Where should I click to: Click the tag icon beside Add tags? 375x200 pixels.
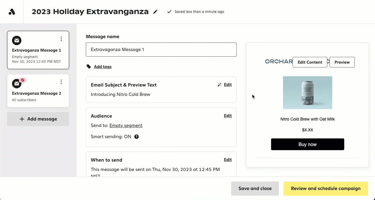[x=88, y=66]
